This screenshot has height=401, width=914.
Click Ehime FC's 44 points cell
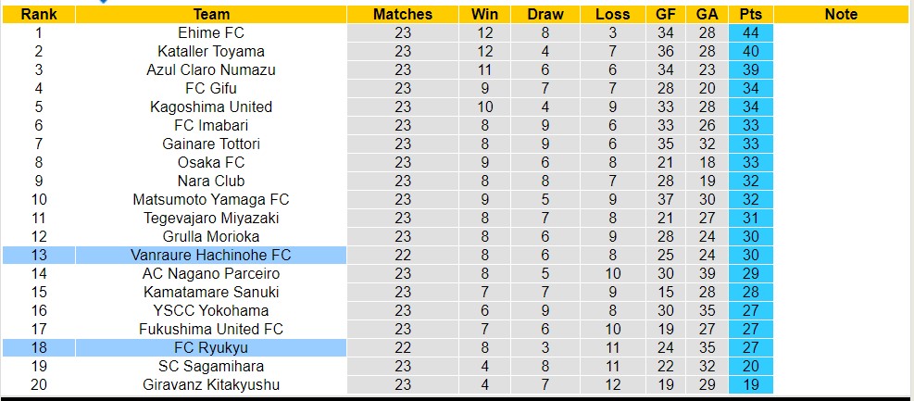[751, 32]
